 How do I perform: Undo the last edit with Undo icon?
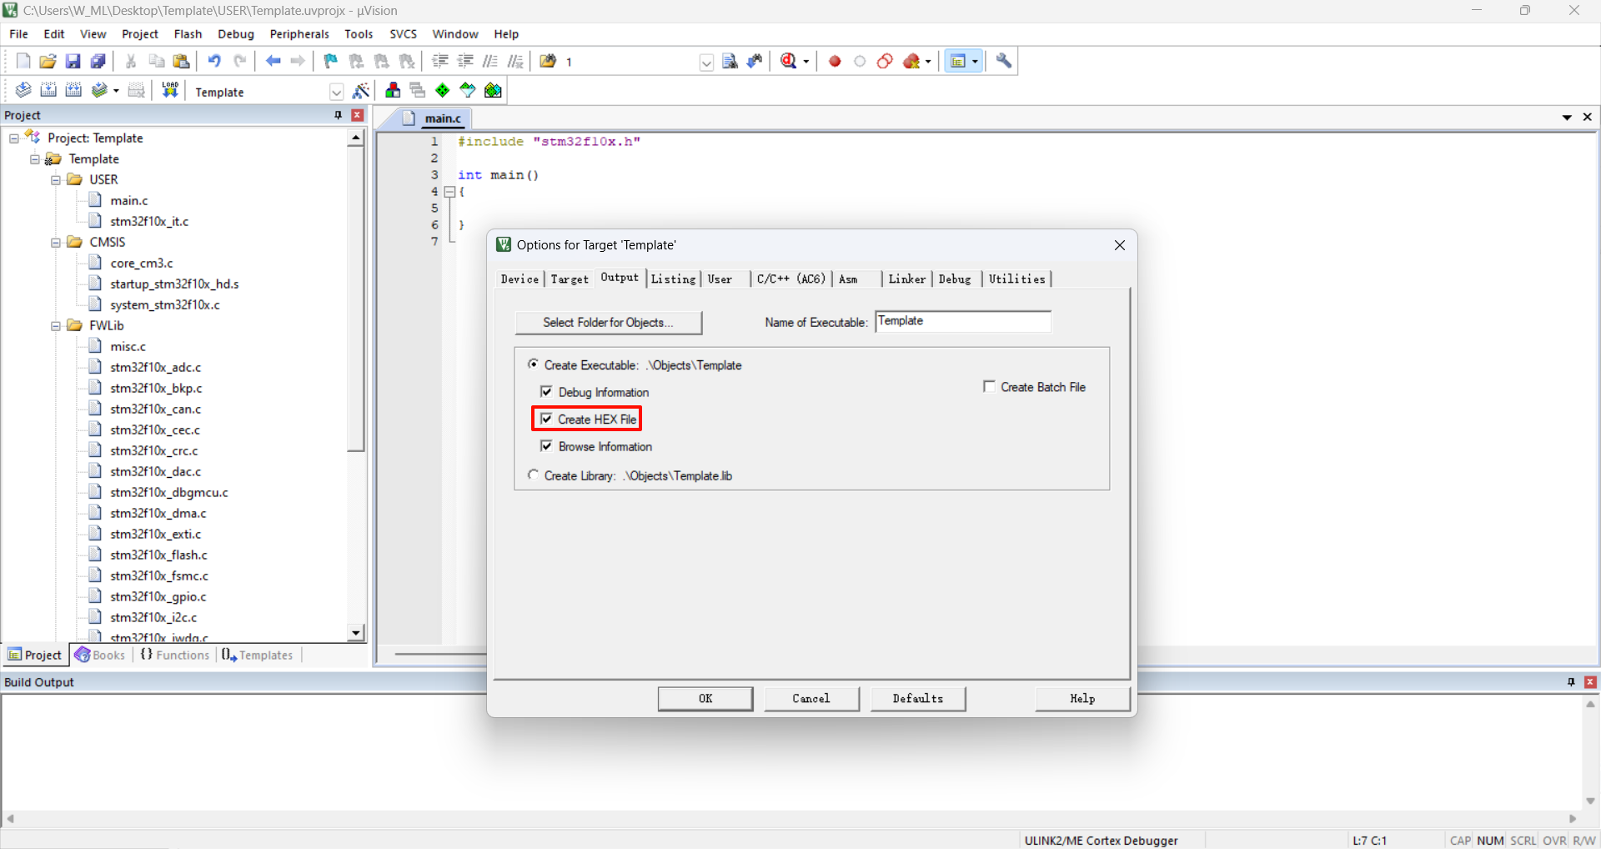[x=214, y=61]
